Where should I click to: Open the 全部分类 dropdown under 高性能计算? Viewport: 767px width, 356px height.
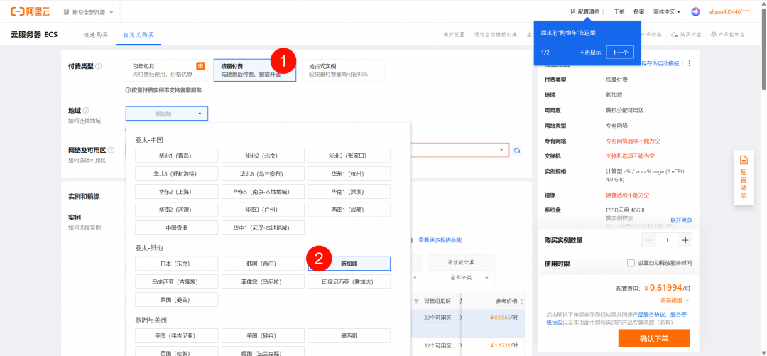pyautogui.click(x=462, y=278)
